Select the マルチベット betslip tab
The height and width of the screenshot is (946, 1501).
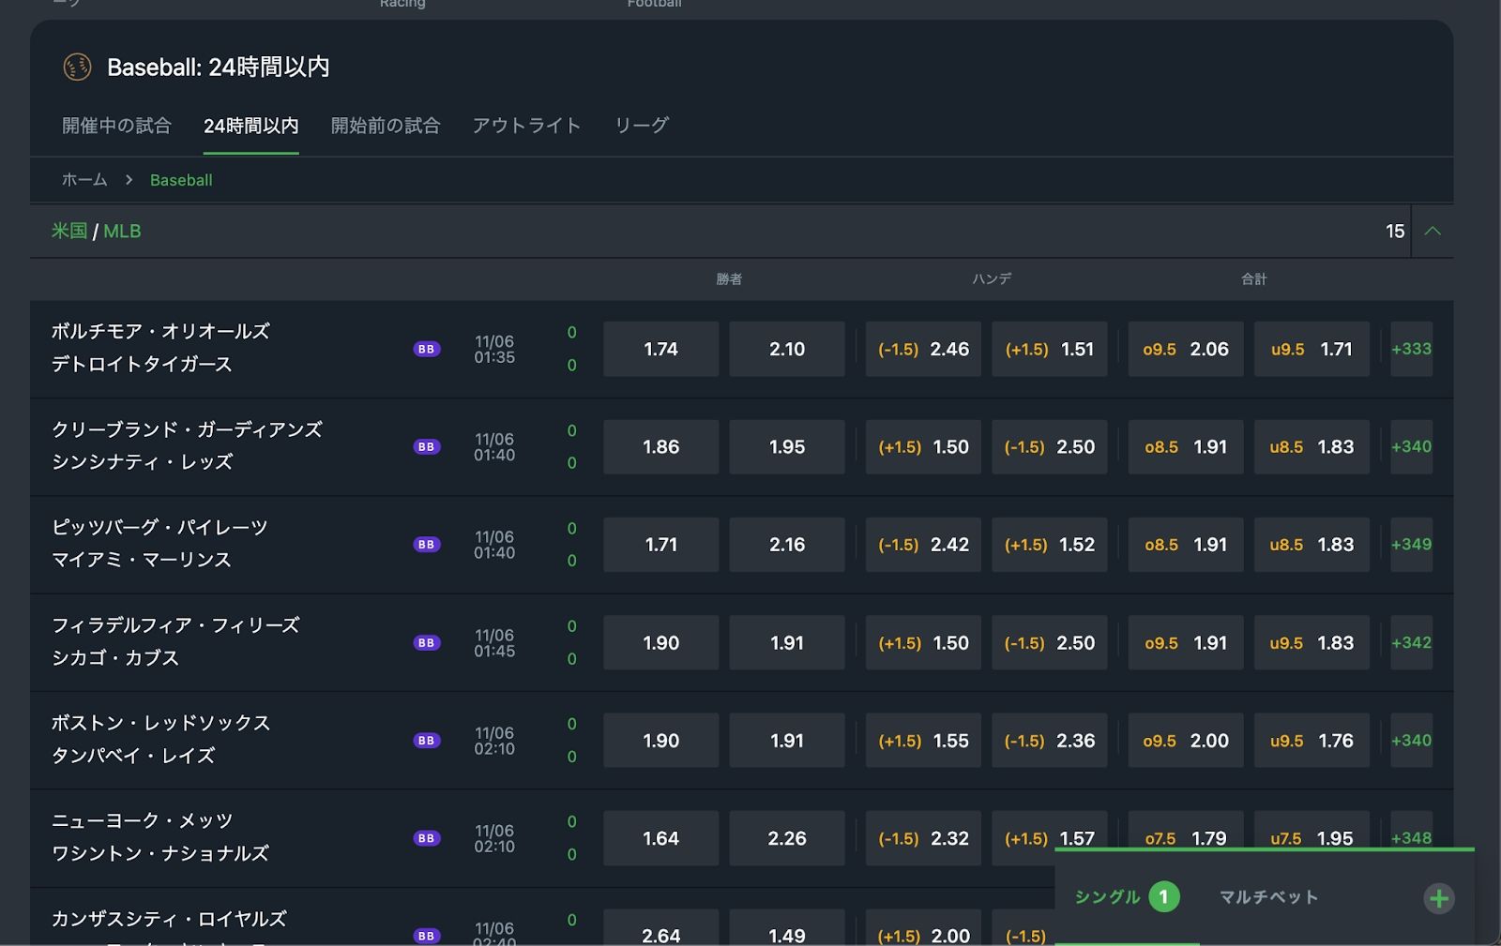tap(1268, 897)
